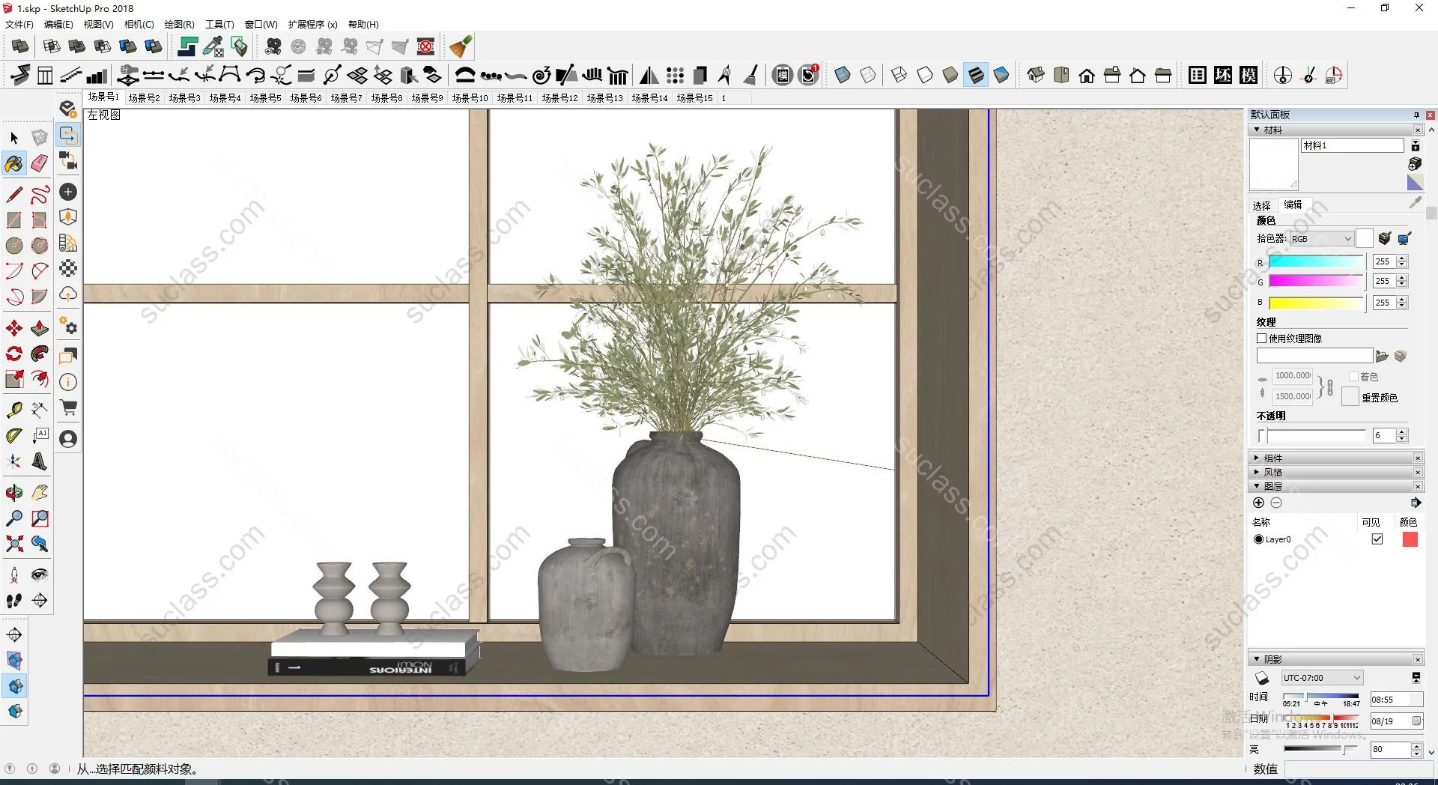Click the Layer0 red color swatch
The image size is (1438, 785).
(1410, 539)
